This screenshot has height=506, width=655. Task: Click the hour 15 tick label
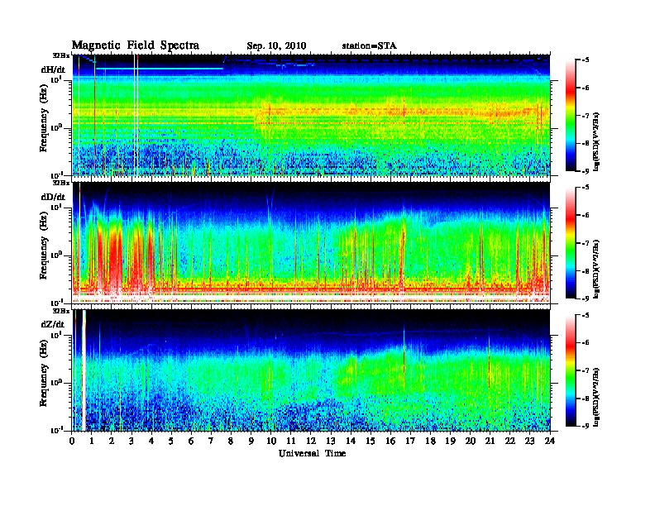click(371, 442)
